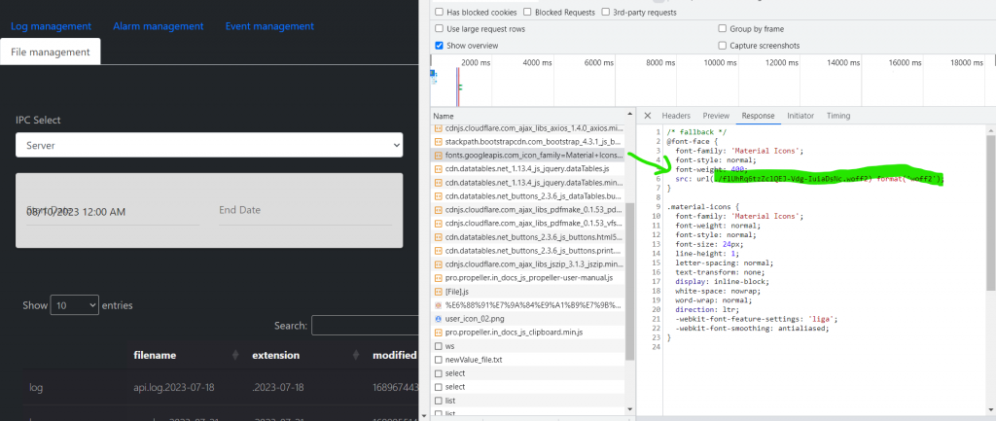Select stackpath.bootstrapcdn.com bootstrap request row
This screenshot has width=996, height=421.
(x=528, y=142)
